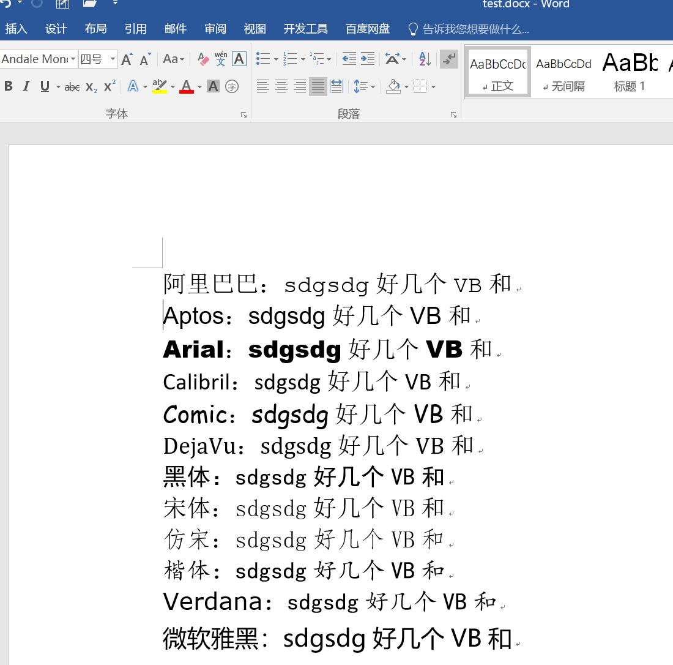Open the font name dropdown
This screenshot has height=665, width=673.
pyautogui.click(x=73, y=59)
